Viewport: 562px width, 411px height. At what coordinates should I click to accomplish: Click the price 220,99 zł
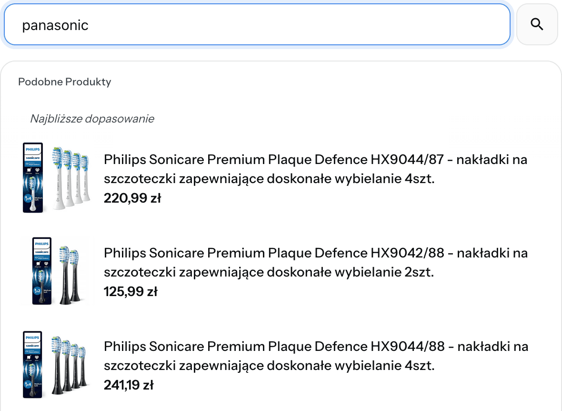coord(132,198)
